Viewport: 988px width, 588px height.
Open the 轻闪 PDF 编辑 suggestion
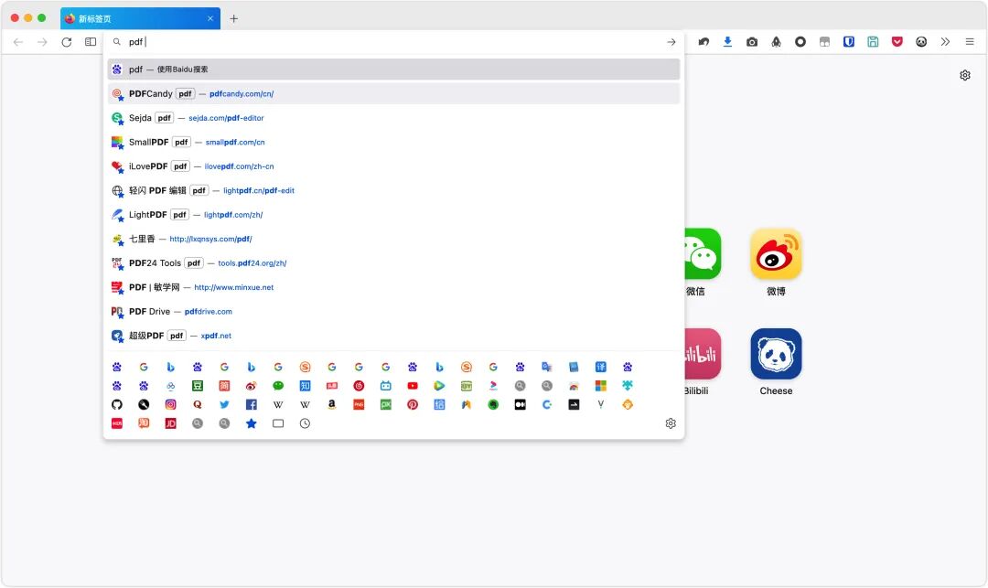pos(393,191)
